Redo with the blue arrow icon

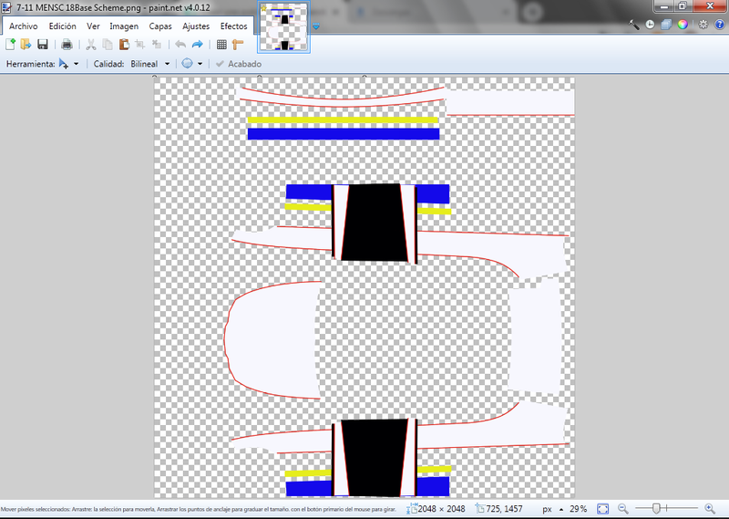(197, 44)
